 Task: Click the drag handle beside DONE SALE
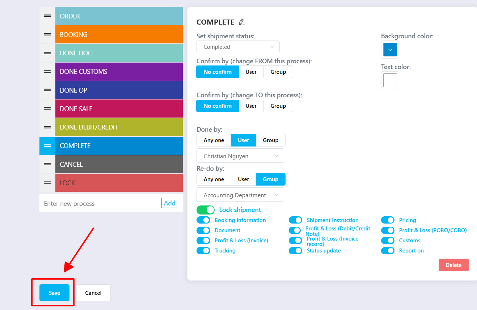47,109
